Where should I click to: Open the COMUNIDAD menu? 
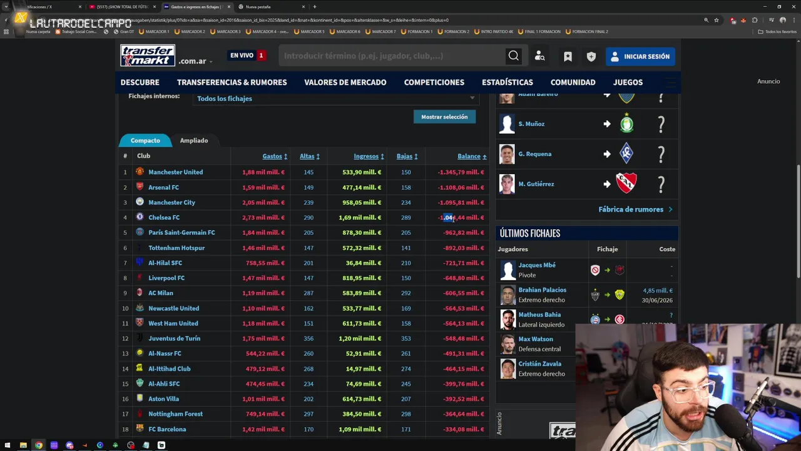click(573, 82)
